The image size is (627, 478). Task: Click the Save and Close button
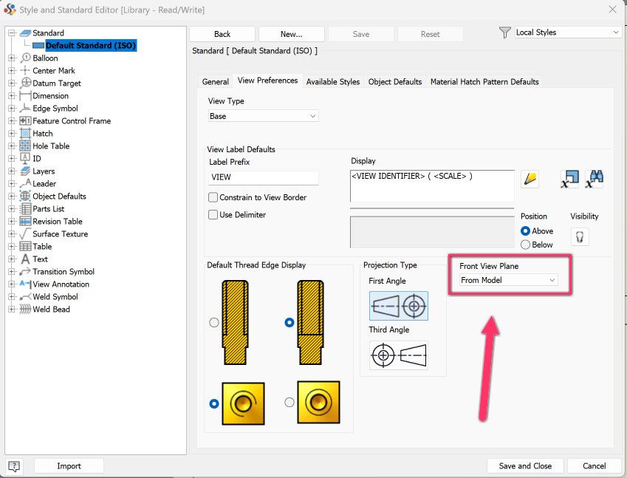525,465
